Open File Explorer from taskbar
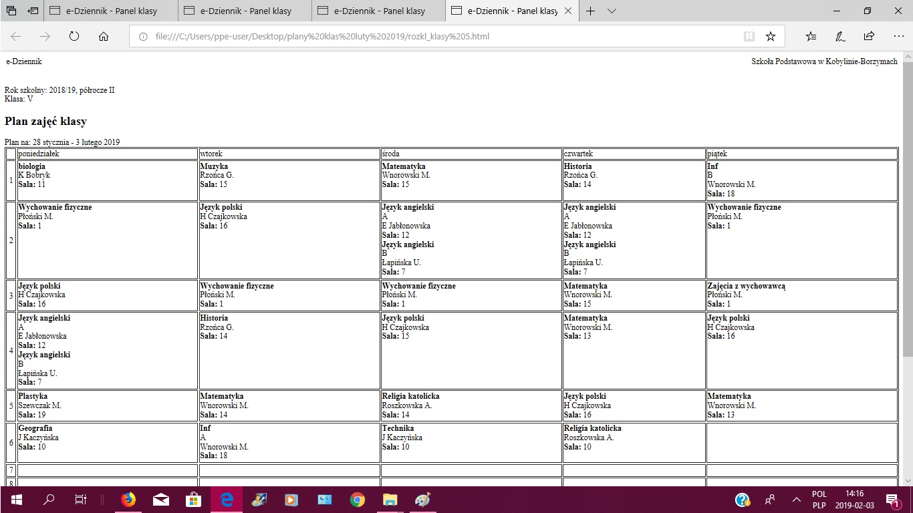Viewport: 913px width, 513px height. point(390,500)
